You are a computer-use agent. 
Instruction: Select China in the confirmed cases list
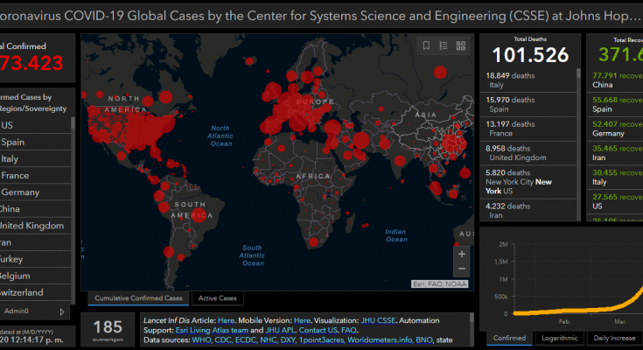[x=35, y=209]
